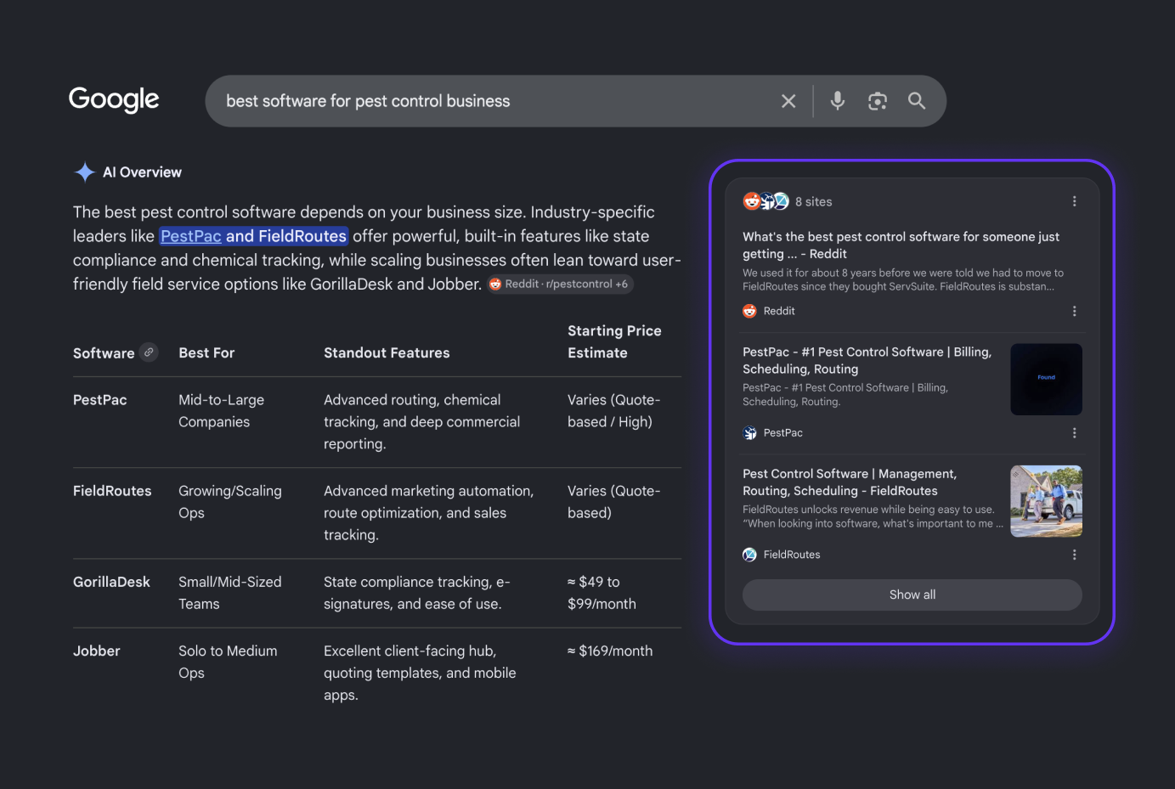Click FieldRoutes in the software table
This screenshot has width=1175, height=789.
(x=112, y=491)
